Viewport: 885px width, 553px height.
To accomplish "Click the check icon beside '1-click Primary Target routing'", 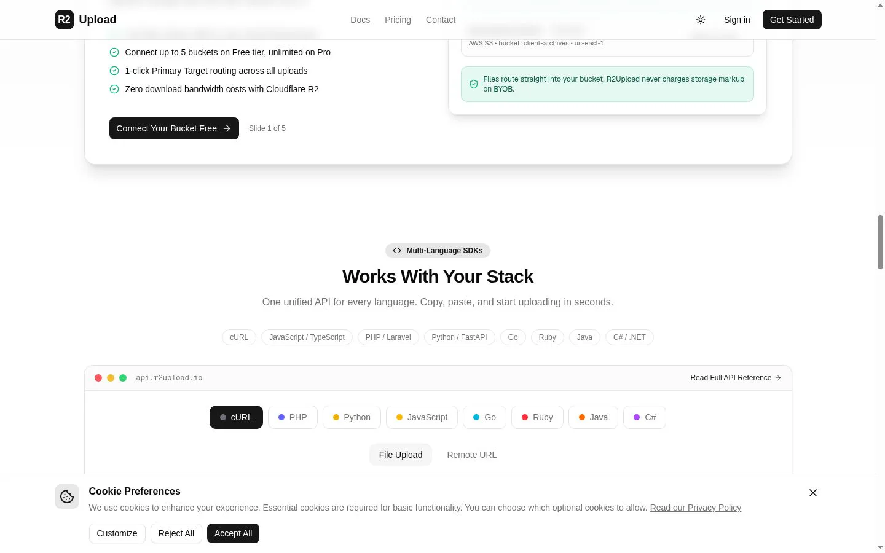I will tap(114, 71).
